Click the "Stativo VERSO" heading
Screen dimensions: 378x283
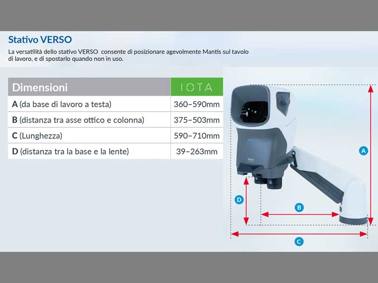click(40, 40)
